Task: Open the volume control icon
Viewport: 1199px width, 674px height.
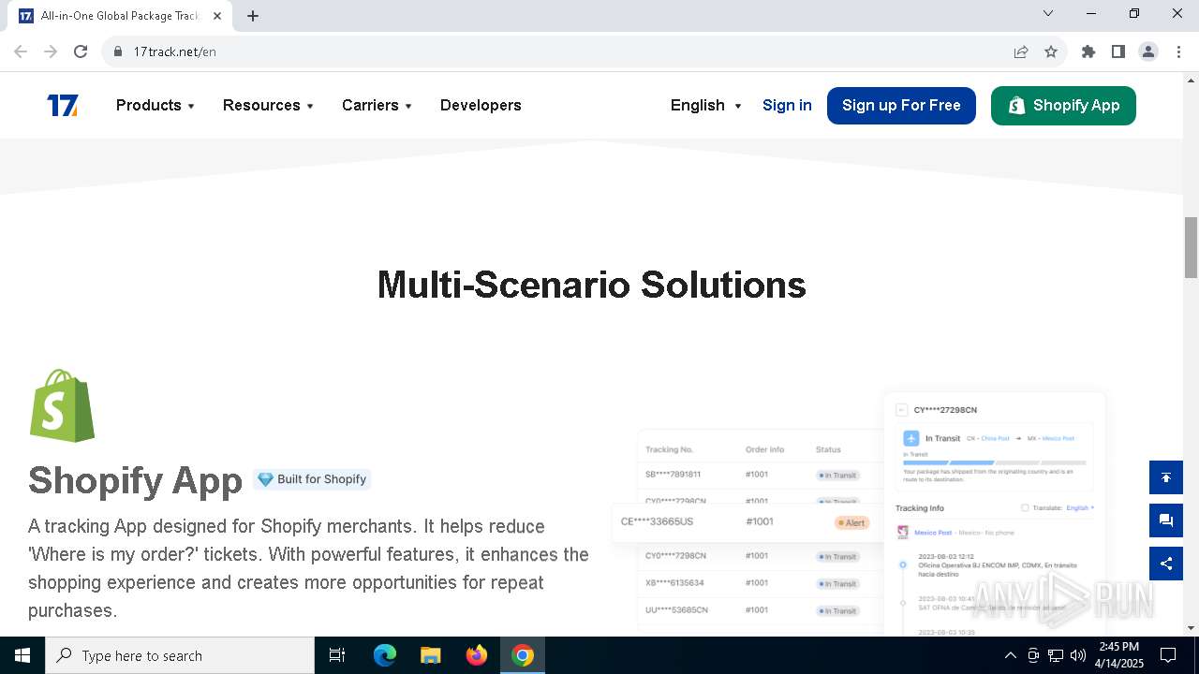Action: (1078, 655)
